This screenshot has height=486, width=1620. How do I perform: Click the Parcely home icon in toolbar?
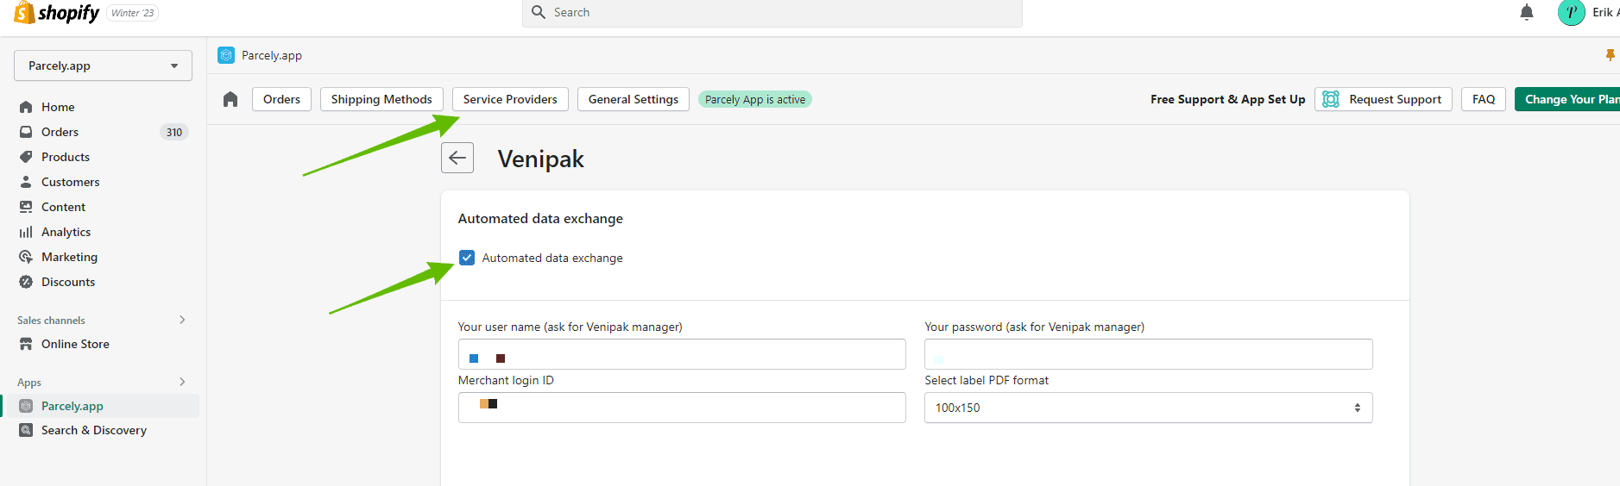(x=230, y=99)
